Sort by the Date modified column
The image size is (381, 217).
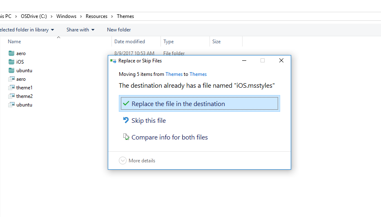(x=129, y=42)
